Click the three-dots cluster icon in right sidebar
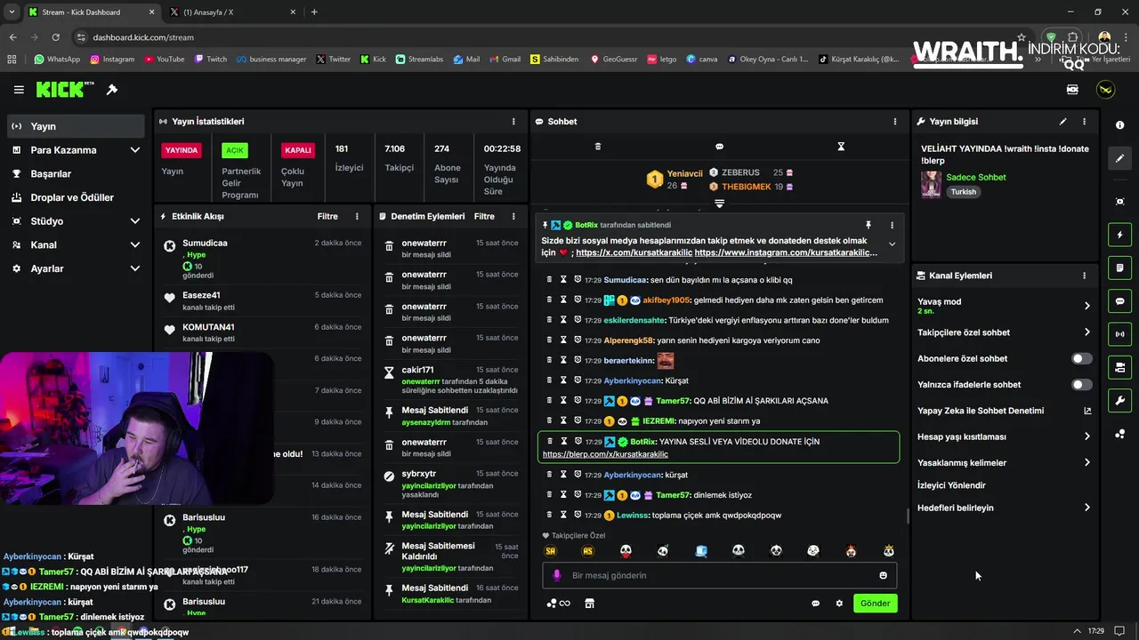The width and height of the screenshot is (1139, 640). click(x=1119, y=434)
